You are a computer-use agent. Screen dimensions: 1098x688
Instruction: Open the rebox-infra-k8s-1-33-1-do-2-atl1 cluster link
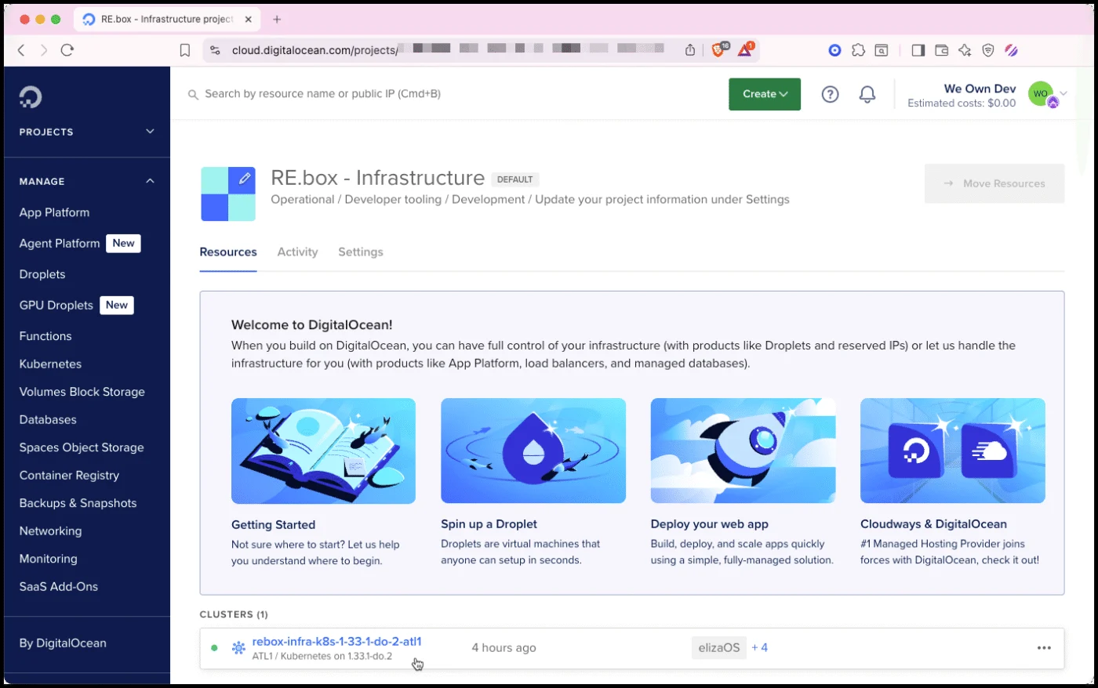336,642
